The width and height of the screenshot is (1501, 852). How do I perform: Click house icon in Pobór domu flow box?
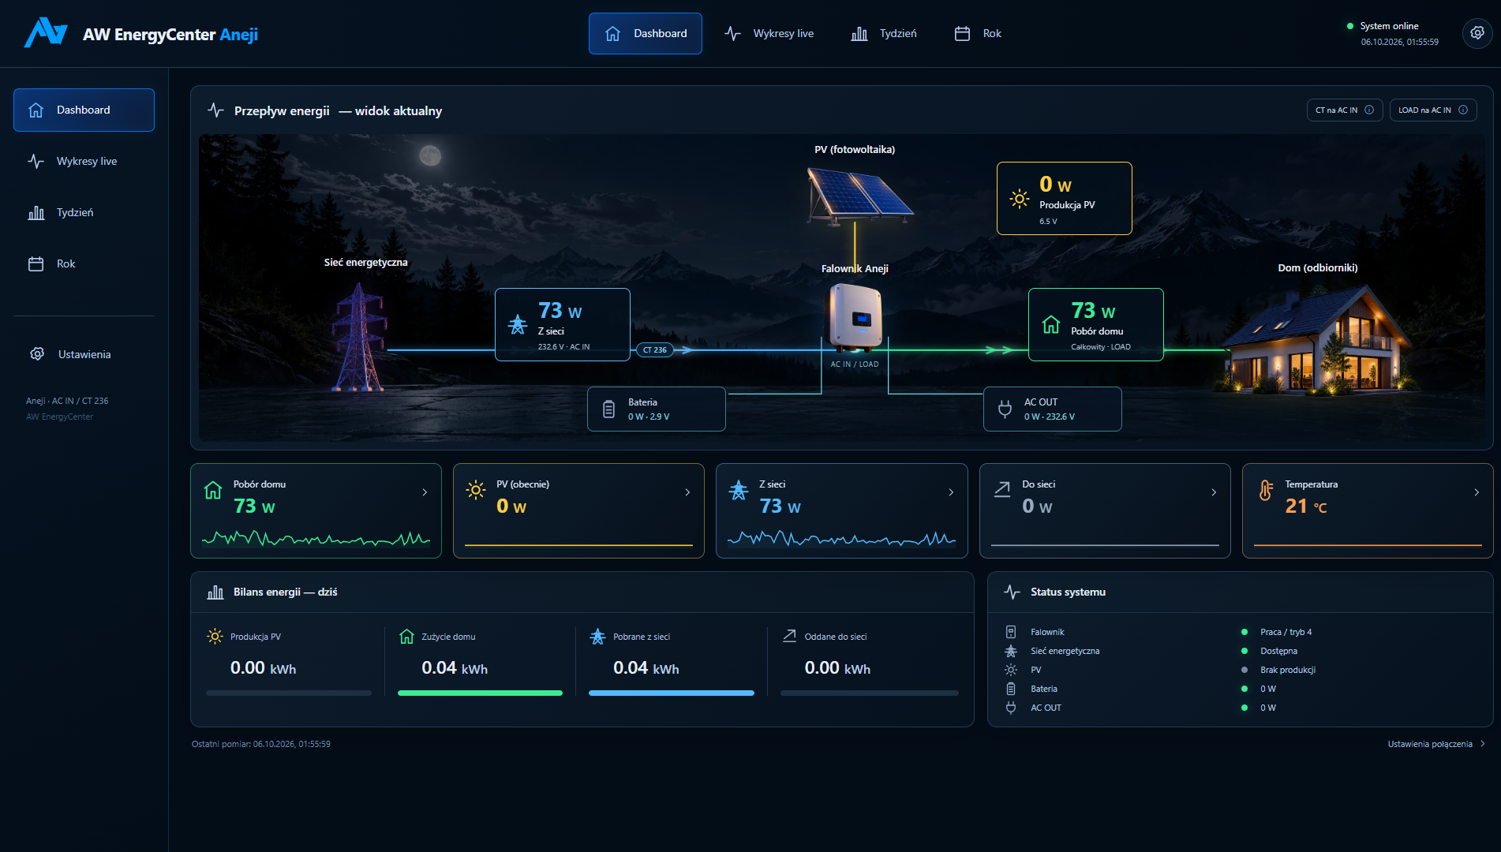pyautogui.click(x=1051, y=324)
